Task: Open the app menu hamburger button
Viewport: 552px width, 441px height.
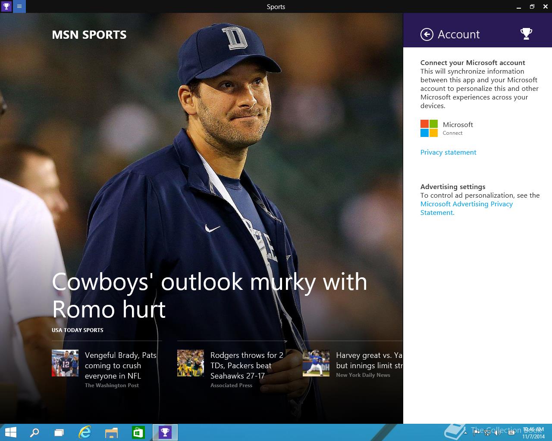Action: 19,6
